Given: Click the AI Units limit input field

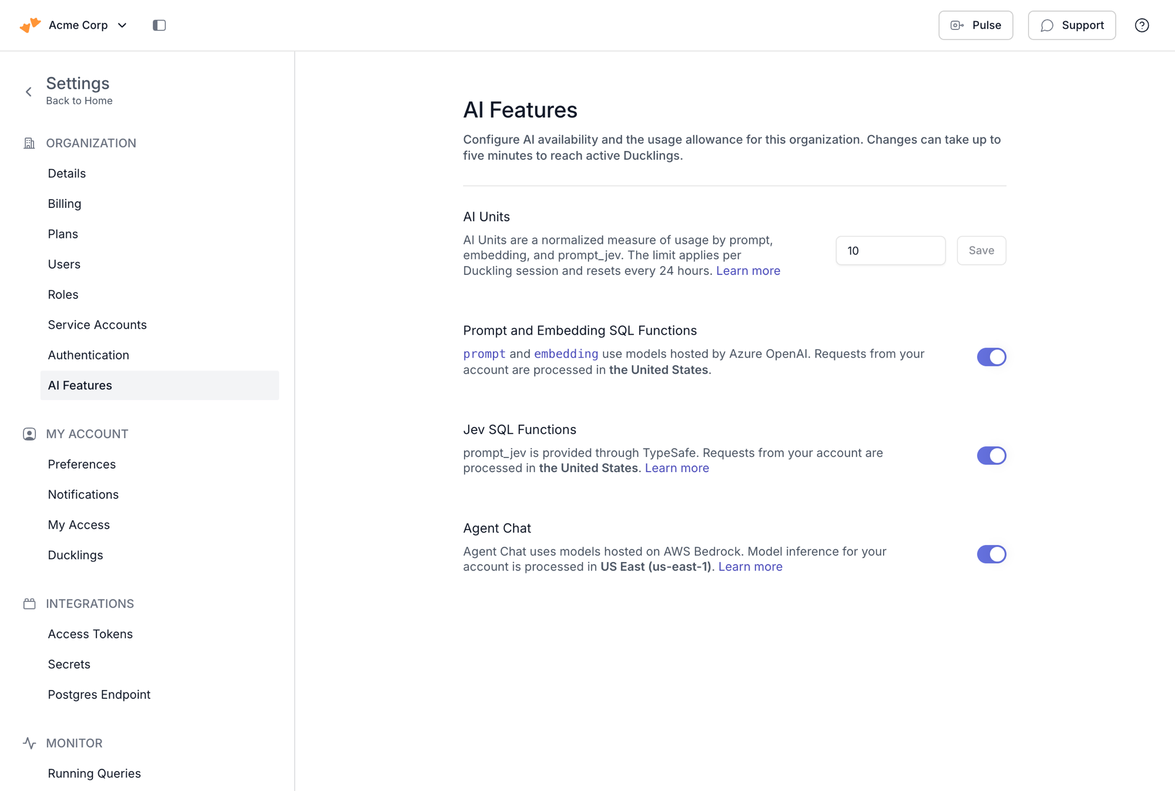Looking at the screenshot, I should [891, 251].
